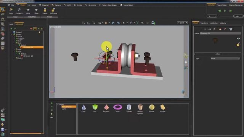
Task: Click the minus icon above scene tree
Action: 15,29
